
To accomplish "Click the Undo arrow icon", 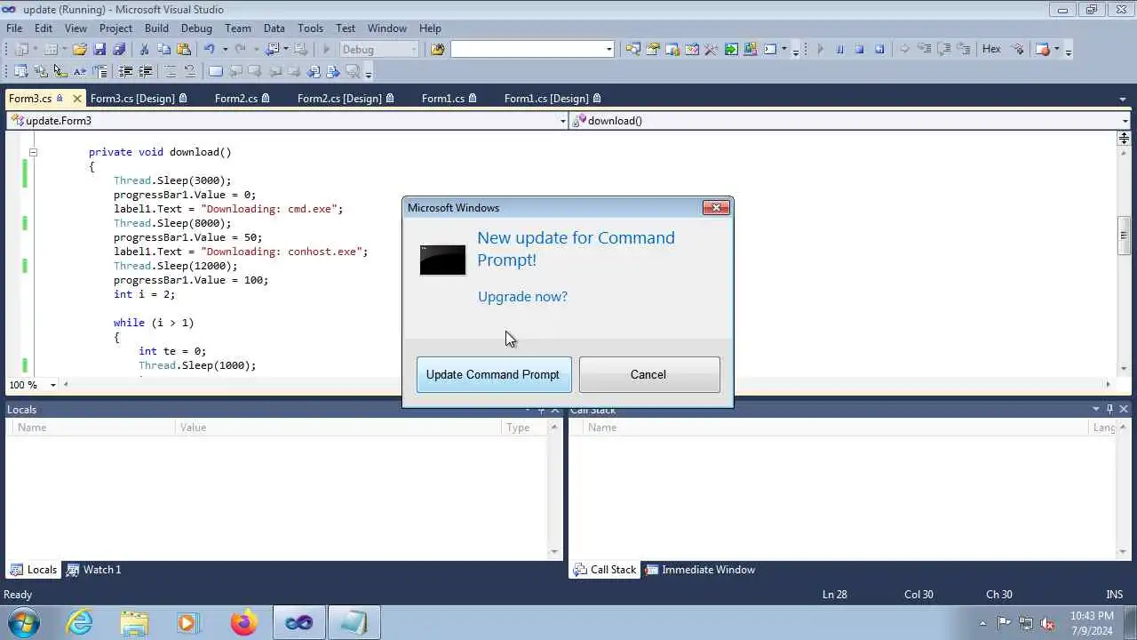I will [209, 49].
